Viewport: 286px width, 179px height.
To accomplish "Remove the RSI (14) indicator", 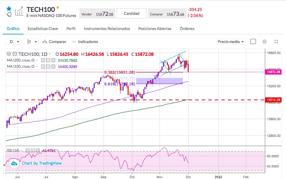I will (37, 151).
